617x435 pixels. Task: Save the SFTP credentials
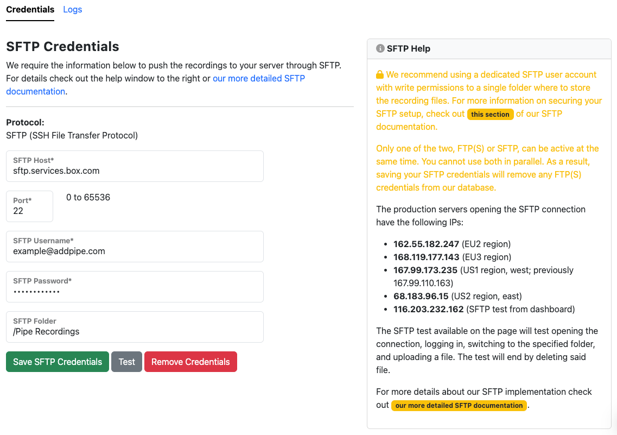point(57,362)
